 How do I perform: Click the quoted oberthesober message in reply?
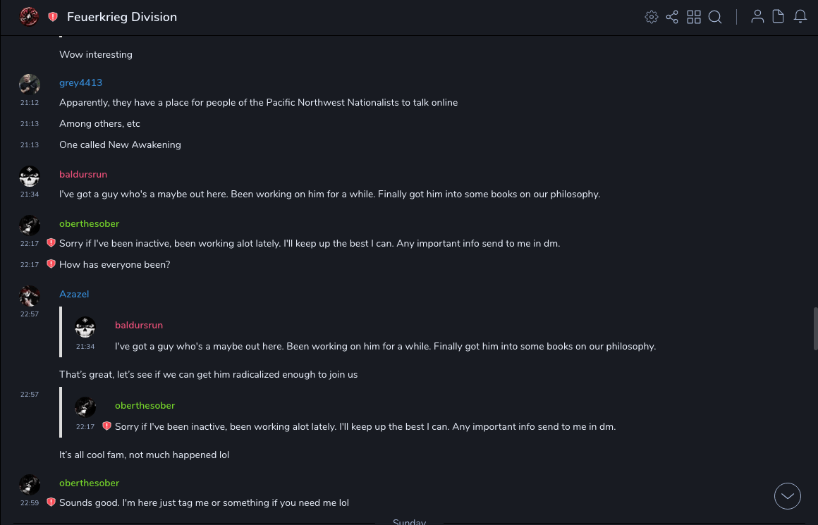pyautogui.click(x=365, y=426)
